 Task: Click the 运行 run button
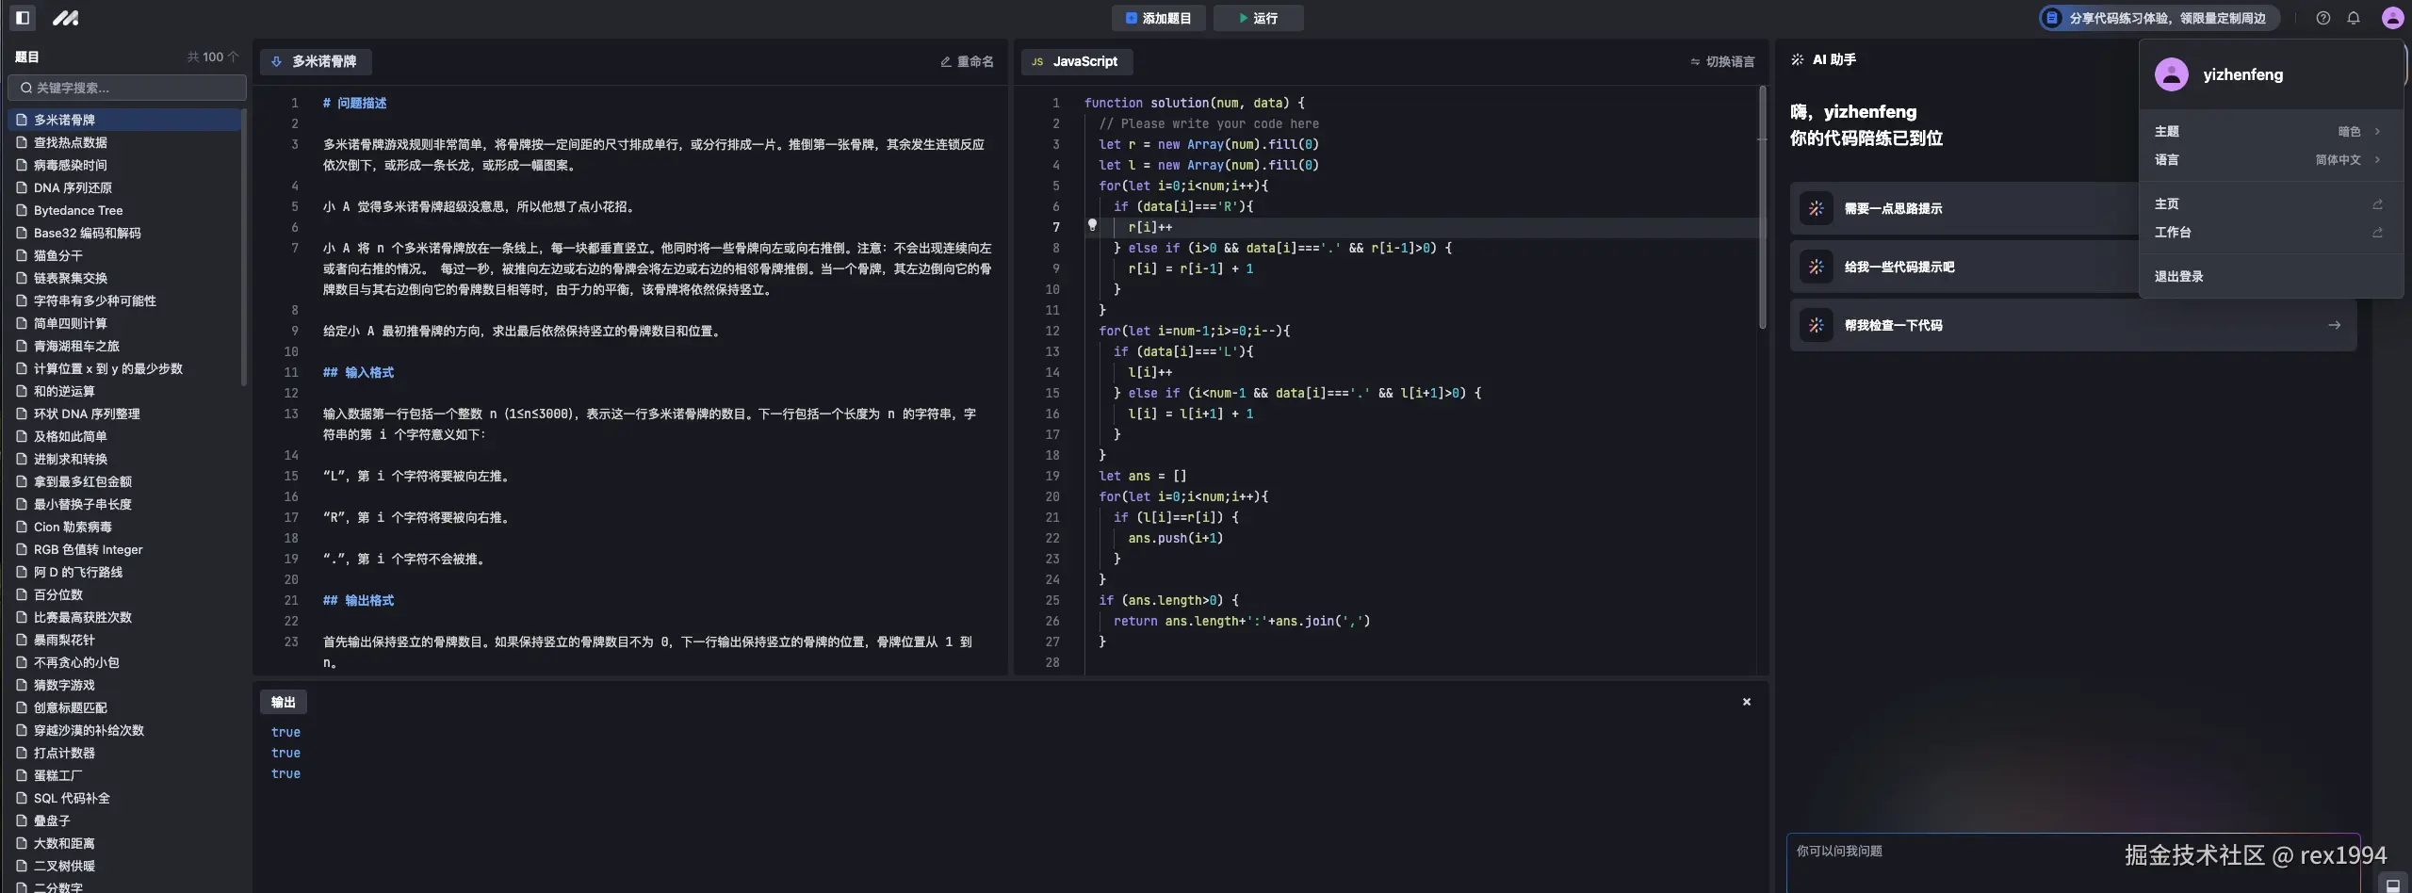(x=1258, y=17)
